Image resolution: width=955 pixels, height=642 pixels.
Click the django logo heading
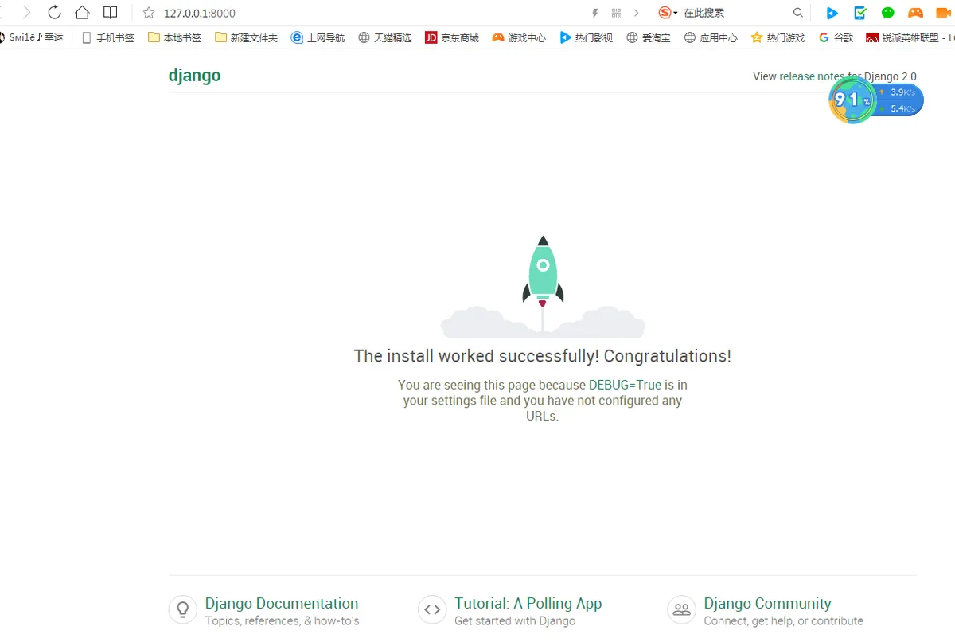pyautogui.click(x=195, y=76)
